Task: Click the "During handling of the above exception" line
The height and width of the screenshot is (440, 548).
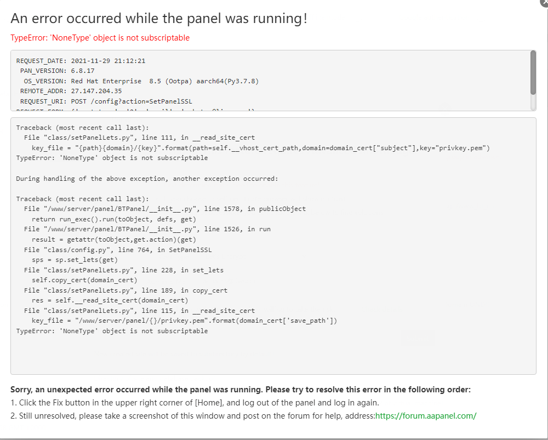Action: [147, 179]
